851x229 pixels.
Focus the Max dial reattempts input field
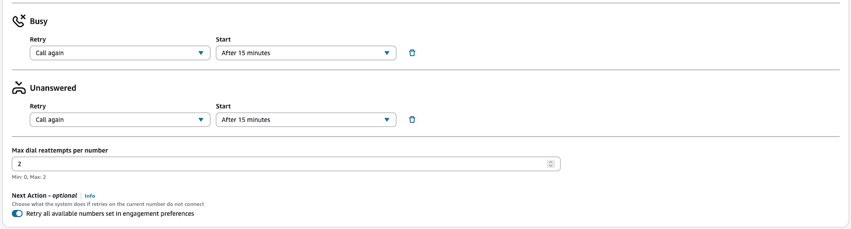click(x=275, y=164)
